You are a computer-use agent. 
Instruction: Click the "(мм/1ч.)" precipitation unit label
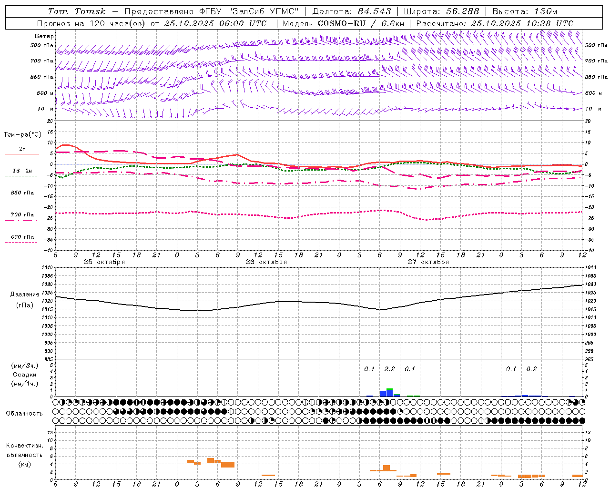coord(25,383)
